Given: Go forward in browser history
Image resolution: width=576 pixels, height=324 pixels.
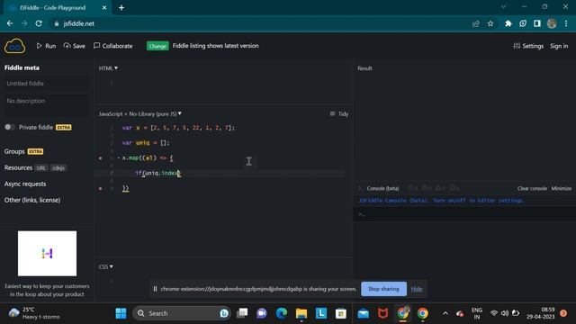Looking at the screenshot, I should 24,23.
